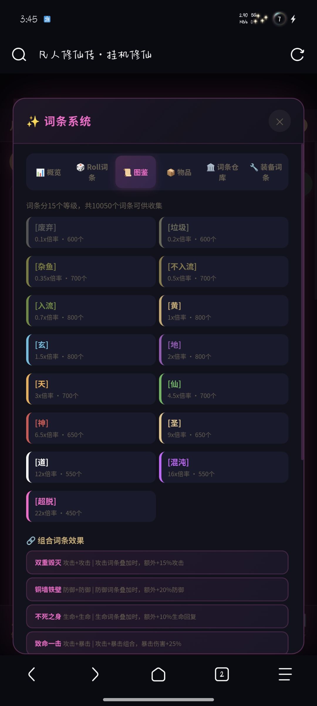317x706 pixels.
Task: Go to browser home page
Action: click(158, 674)
